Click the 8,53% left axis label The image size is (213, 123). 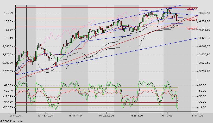(10, 30)
